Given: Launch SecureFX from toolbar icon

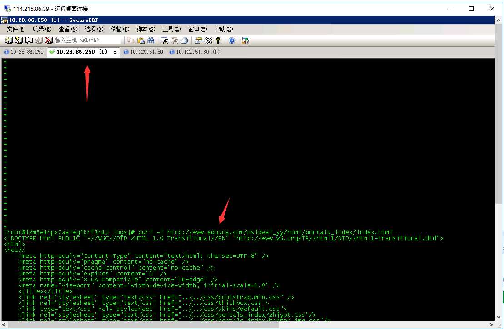Looking at the screenshot, I should click(x=245, y=40).
